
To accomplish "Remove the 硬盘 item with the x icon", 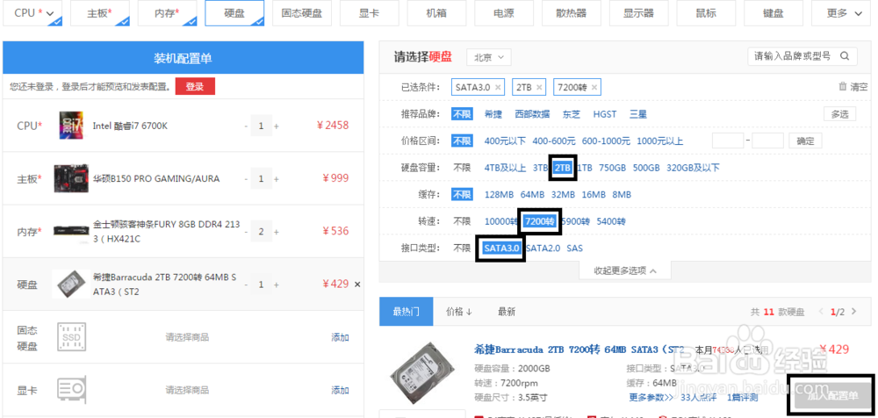I will (357, 285).
